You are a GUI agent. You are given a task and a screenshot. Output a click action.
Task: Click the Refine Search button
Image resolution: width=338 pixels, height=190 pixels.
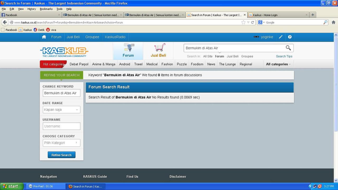point(62,155)
